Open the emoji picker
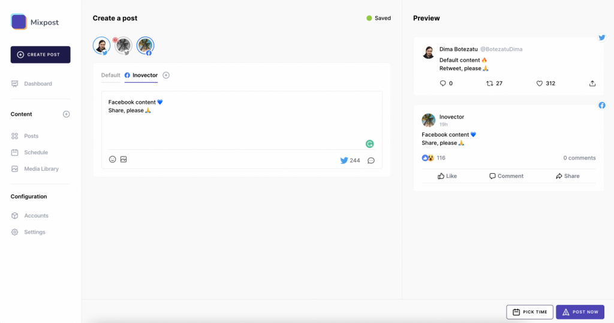Screen dimensions: 614x323 click(112, 159)
